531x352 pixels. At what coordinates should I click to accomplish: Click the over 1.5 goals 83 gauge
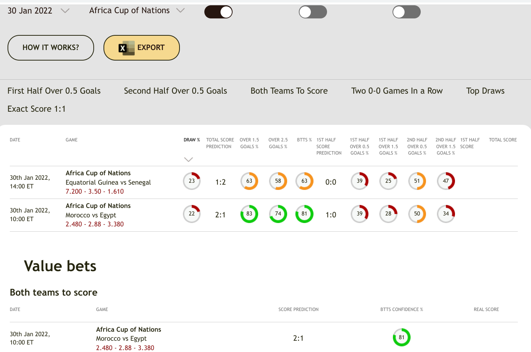click(x=249, y=214)
